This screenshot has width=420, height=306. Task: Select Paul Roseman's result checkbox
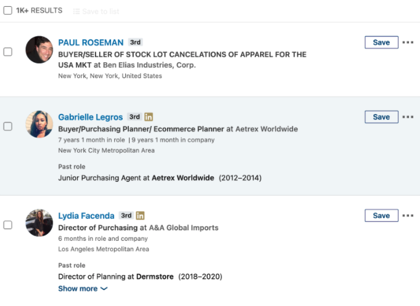click(x=8, y=52)
